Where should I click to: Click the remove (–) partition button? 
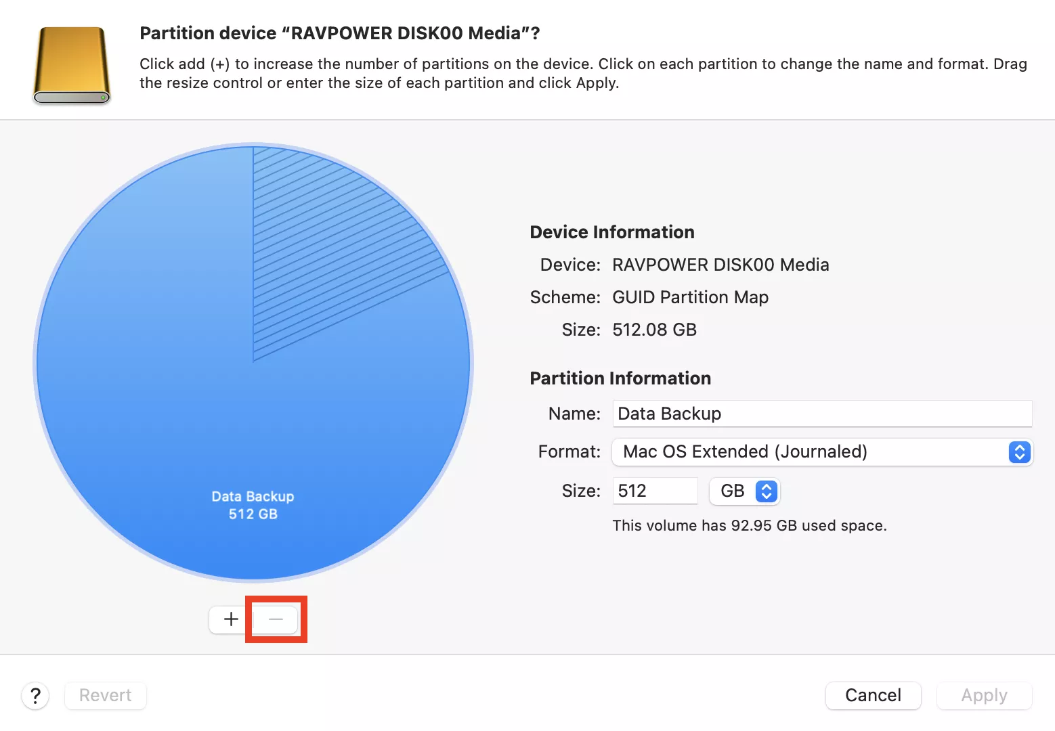click(276, 619)
